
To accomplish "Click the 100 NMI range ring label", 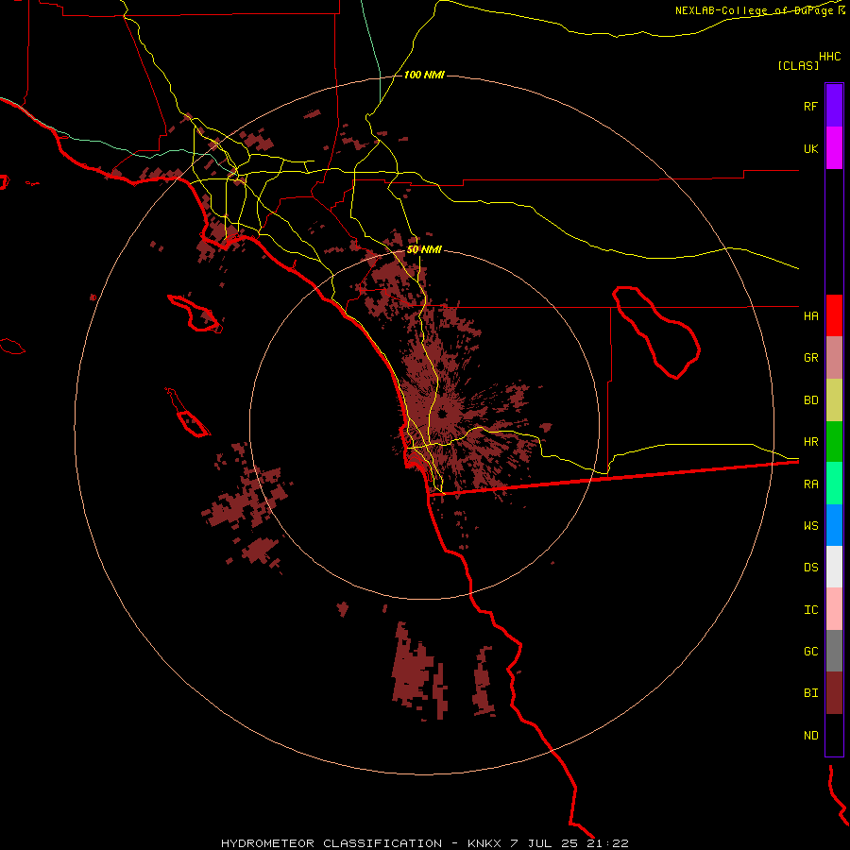I will point(424,75).
